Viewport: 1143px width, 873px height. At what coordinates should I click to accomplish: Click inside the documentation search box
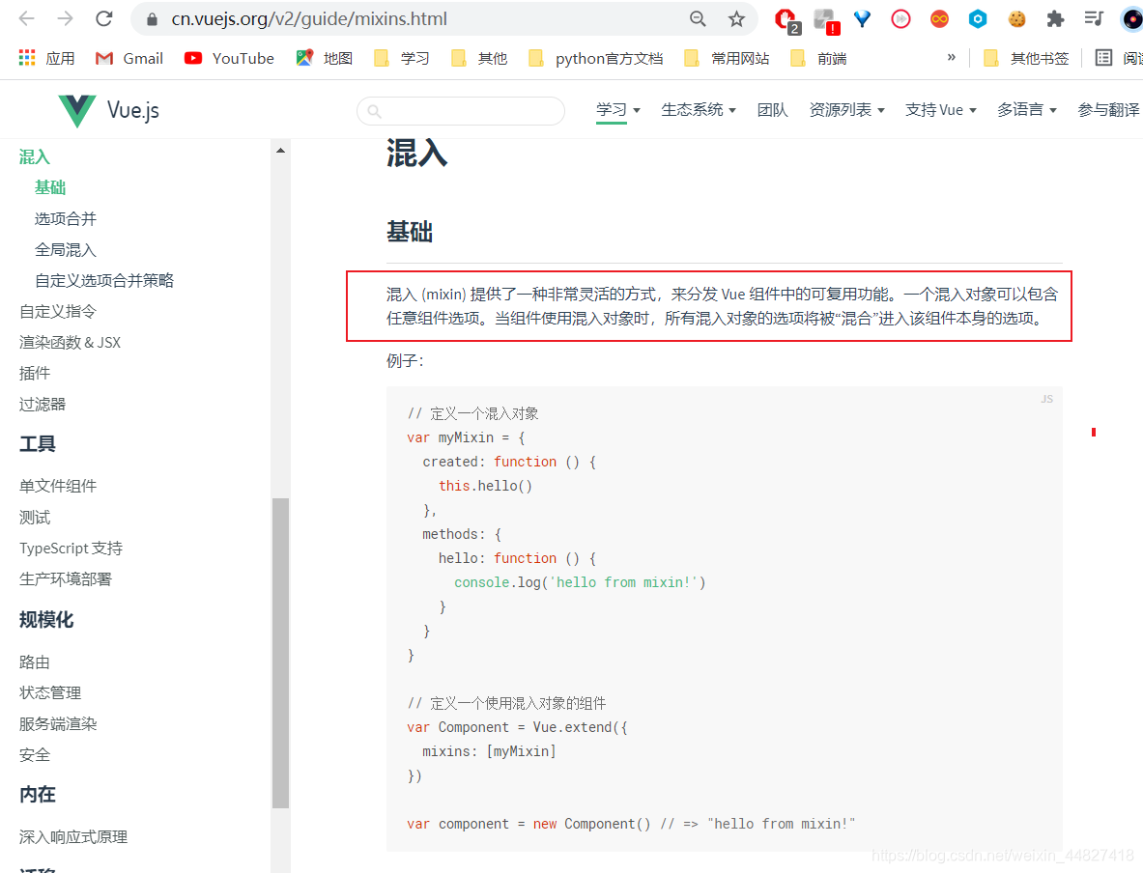(x=461, y=111)
